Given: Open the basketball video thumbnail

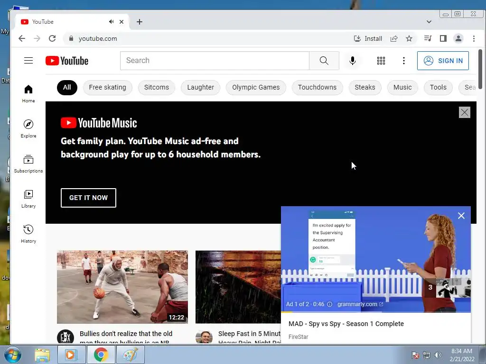Looking at the screenshot, I should (x=122, y=287).
